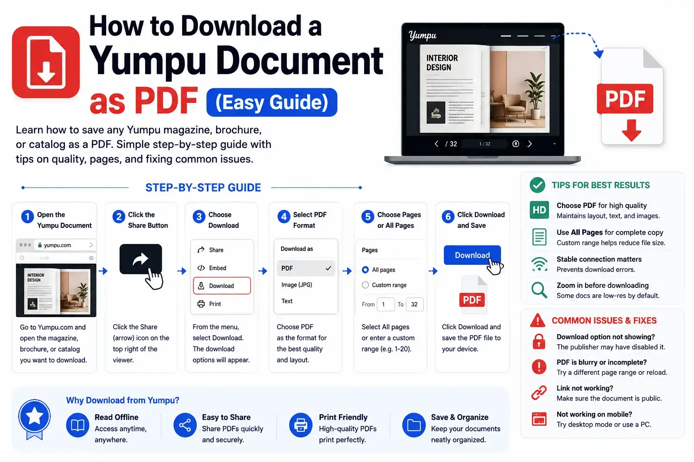Click the Pages panel header in step 5
The width and height of the screenshot is (694, 462).
pos(370,250)
